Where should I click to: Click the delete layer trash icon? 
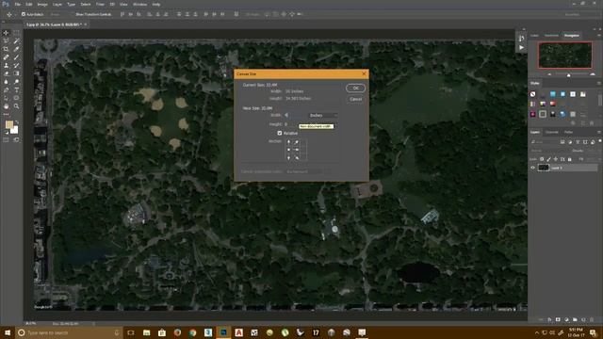[592, 319]
